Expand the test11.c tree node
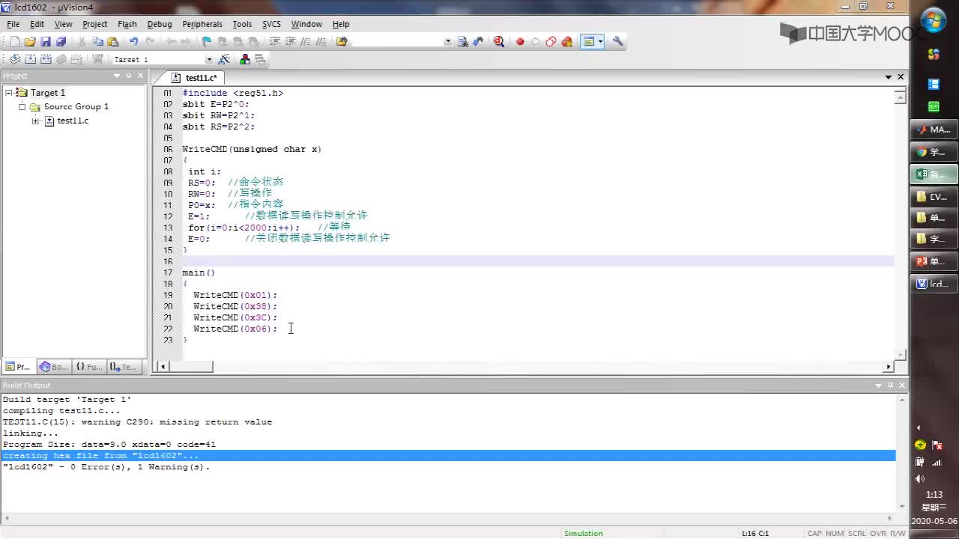Screen dimensions: 959x539 point(35,121)
